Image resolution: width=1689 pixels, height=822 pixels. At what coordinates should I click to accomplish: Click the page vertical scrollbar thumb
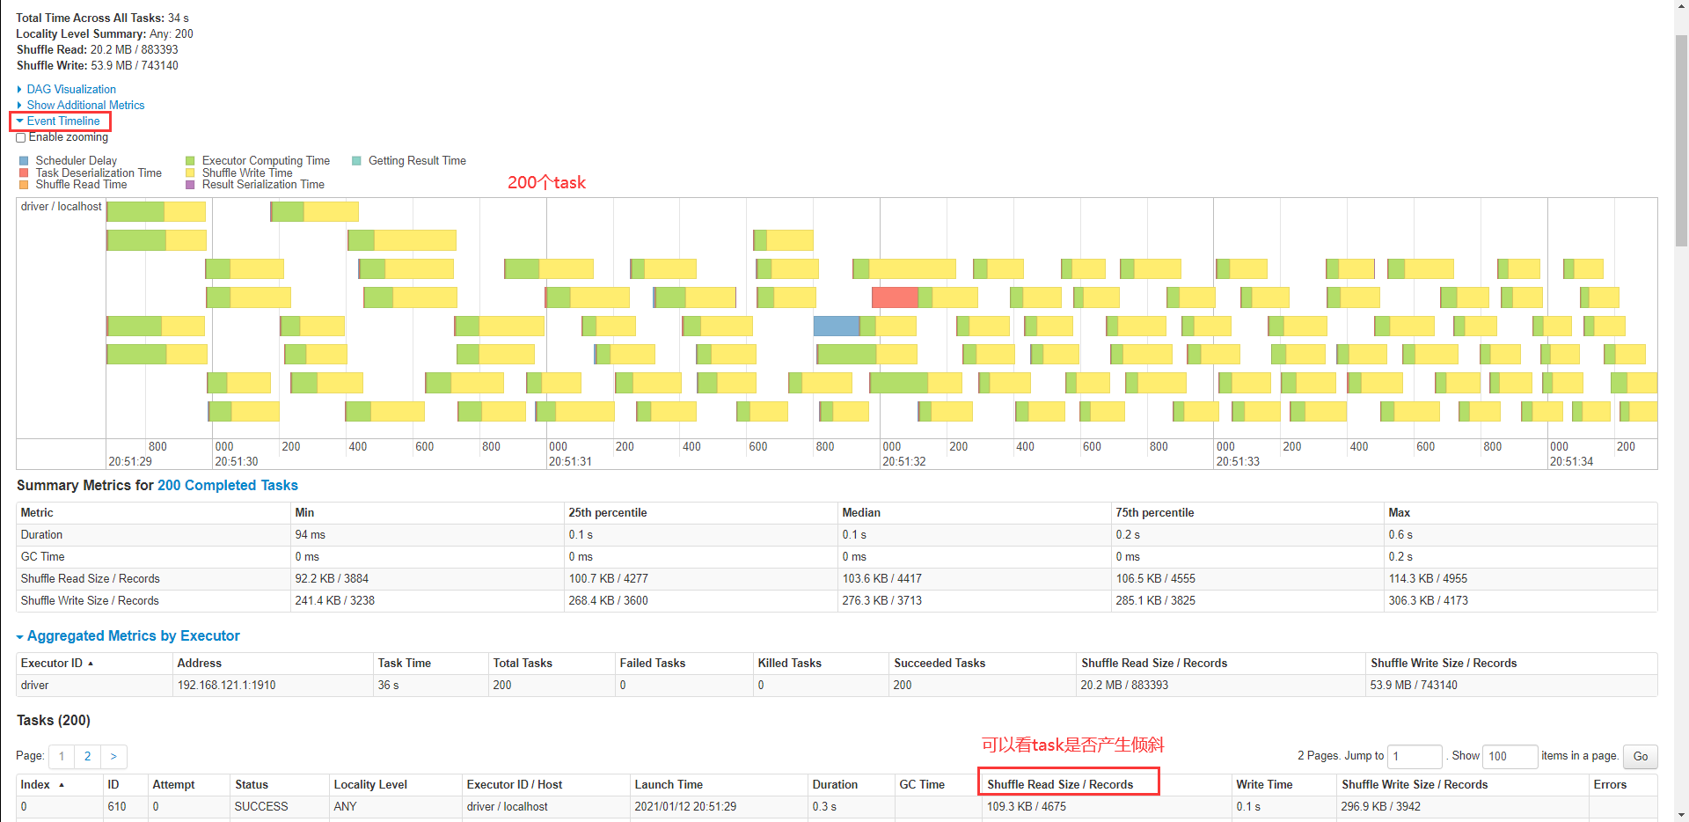coord(1681,141)
